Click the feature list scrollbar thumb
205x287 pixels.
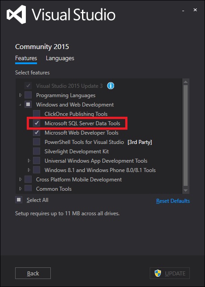click(x=185, y=135)
